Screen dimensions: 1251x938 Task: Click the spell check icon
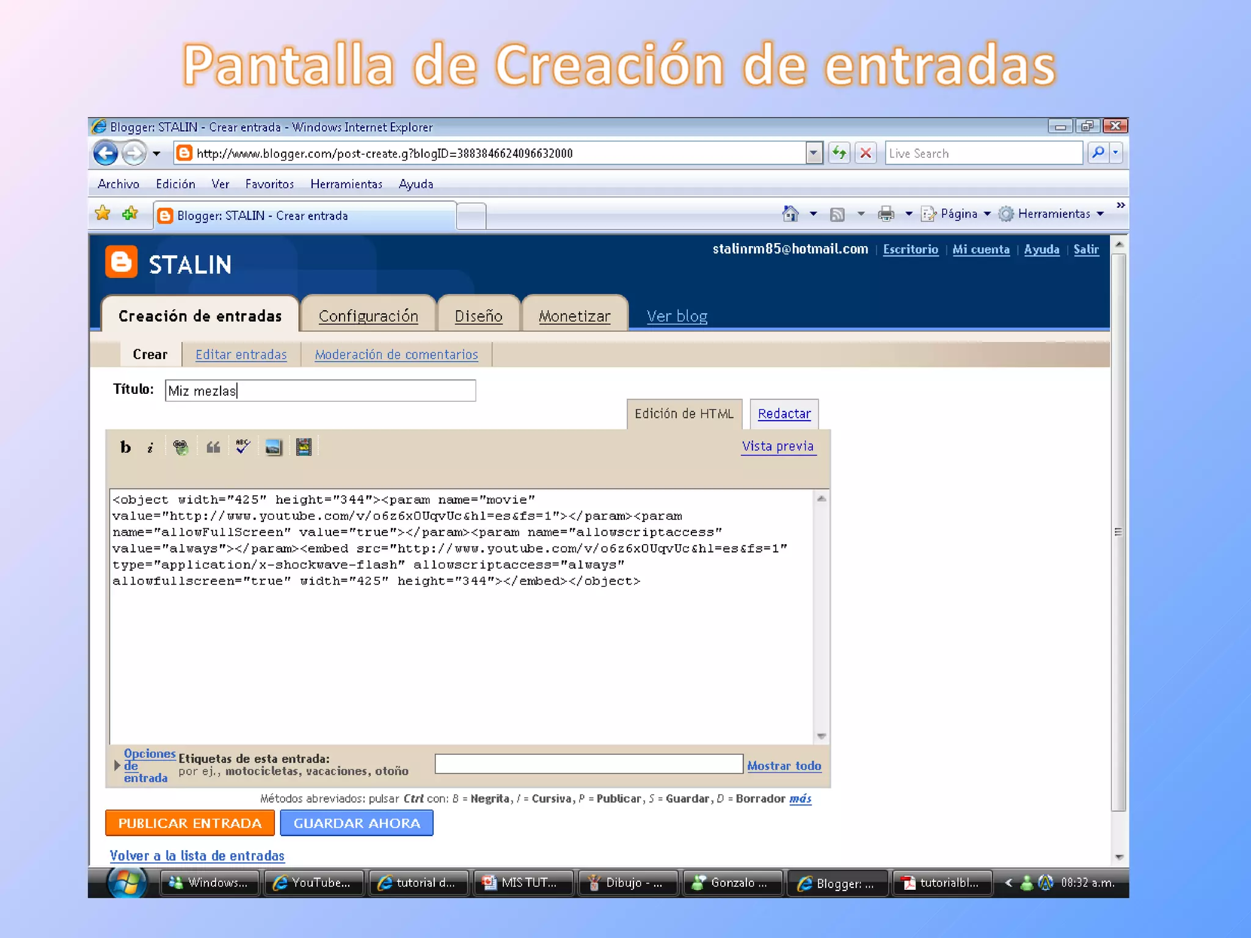tap(243, 447)
